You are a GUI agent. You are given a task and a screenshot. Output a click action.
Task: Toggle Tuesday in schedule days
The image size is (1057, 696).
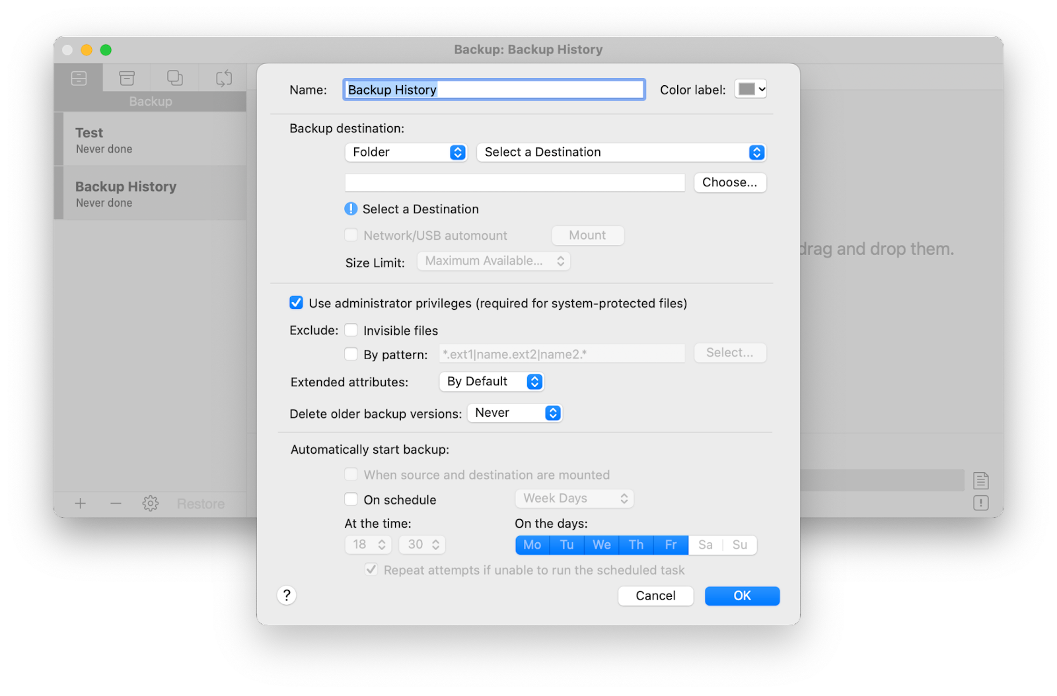point(567,545)
